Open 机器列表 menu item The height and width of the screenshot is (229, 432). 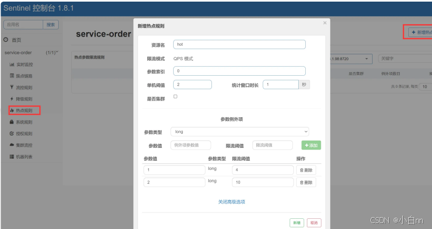coord(24,157)
